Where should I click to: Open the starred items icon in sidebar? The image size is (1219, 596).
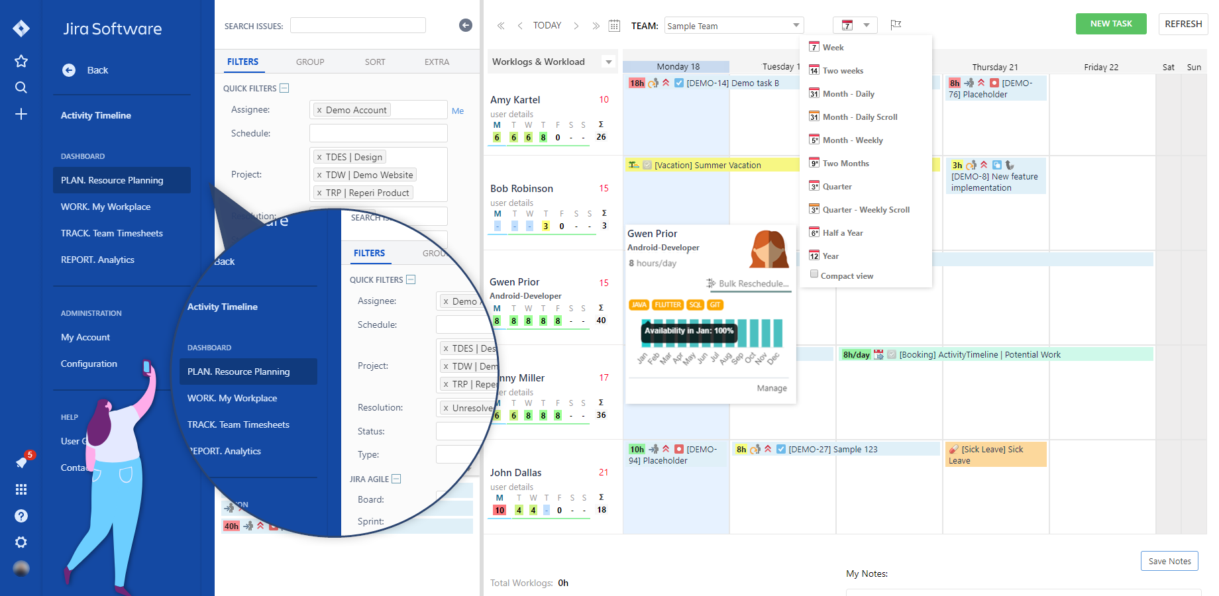point(21,62)
